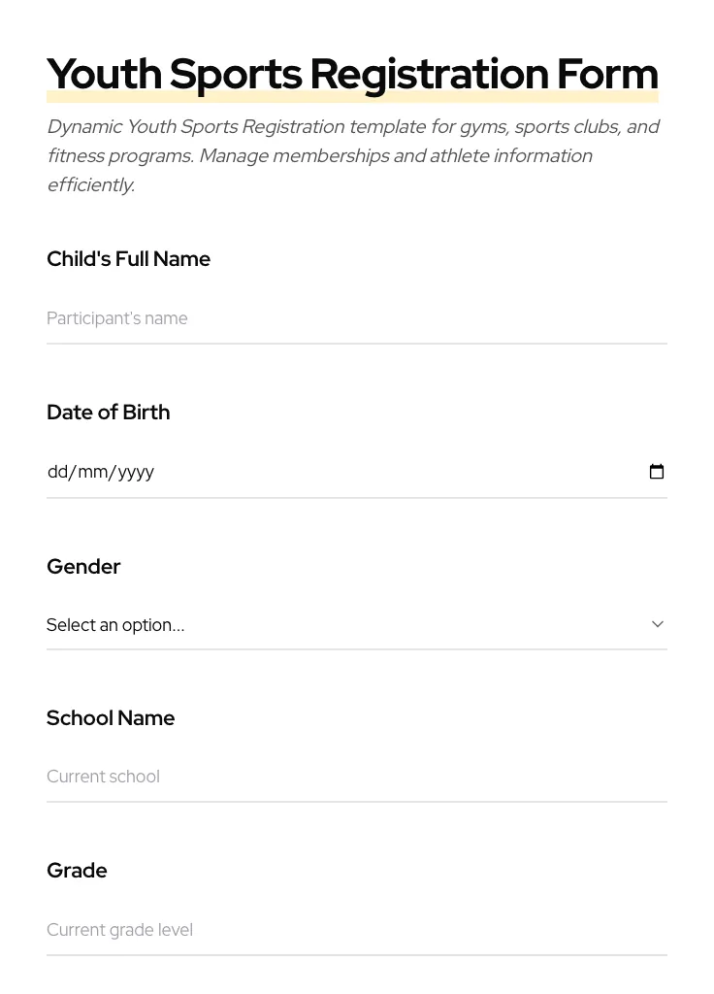This screenshot has width=714, height=994.
Task: Click the Child's Full Name input field
Action: click(x=356, y=318)
